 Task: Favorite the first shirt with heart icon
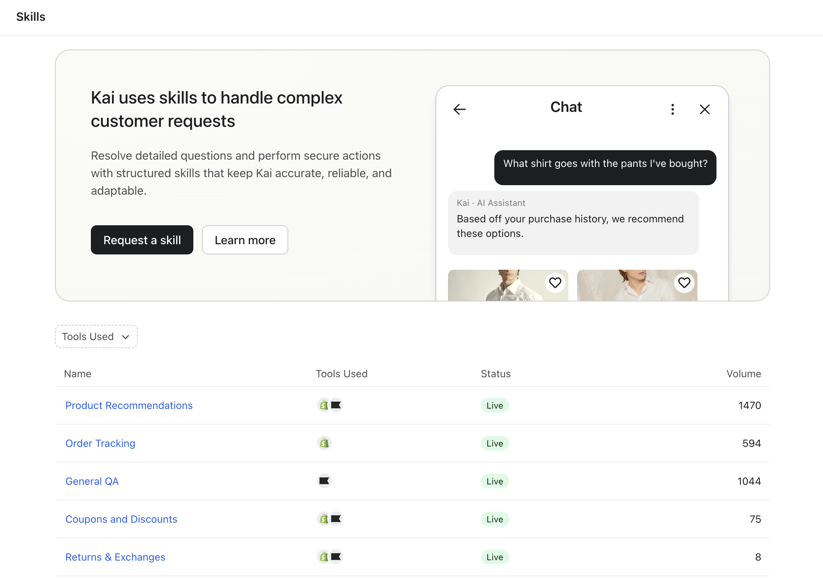pyautogui.click(x=555, y=283)
